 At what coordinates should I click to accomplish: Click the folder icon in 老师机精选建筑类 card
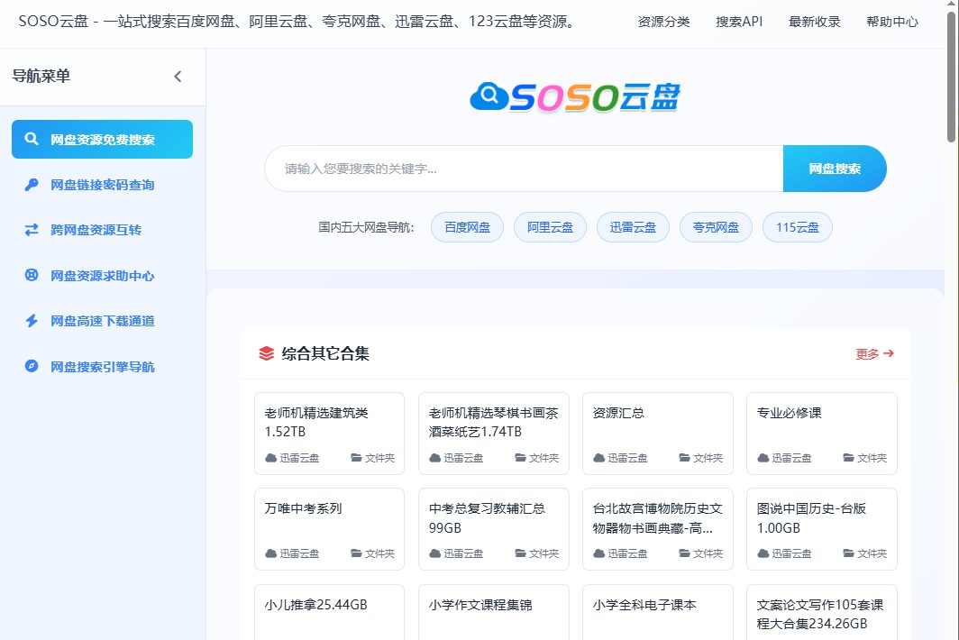[x=356, y=458]
